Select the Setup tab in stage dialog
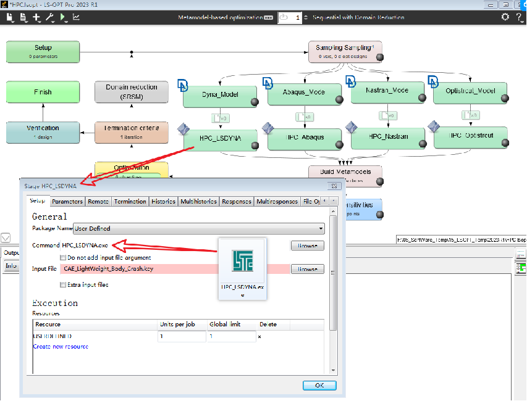 (x=38, y=200)
